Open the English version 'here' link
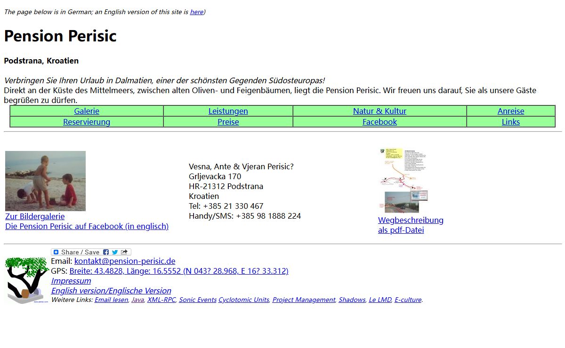This screenshot has height=348, width=565. tap(196, 12)
